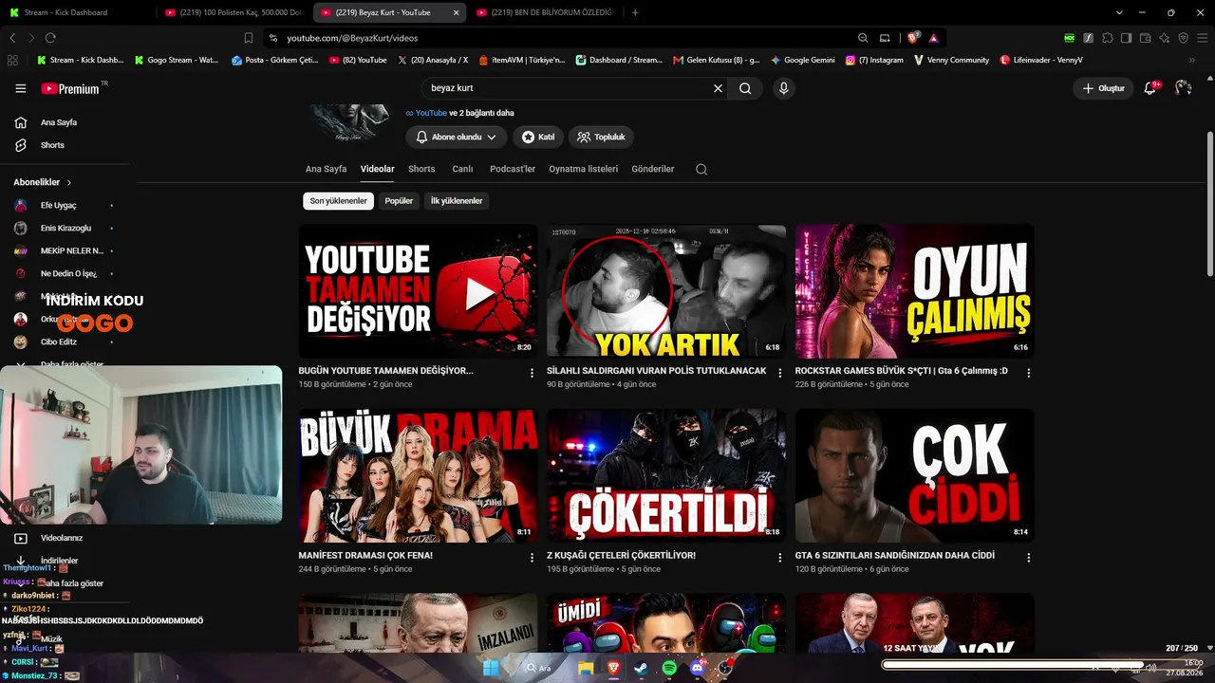Image resolution: width=1215 pixels, height=683 pixels.
Task: Select the Videolar channel tab
Action: pos(377,169)
